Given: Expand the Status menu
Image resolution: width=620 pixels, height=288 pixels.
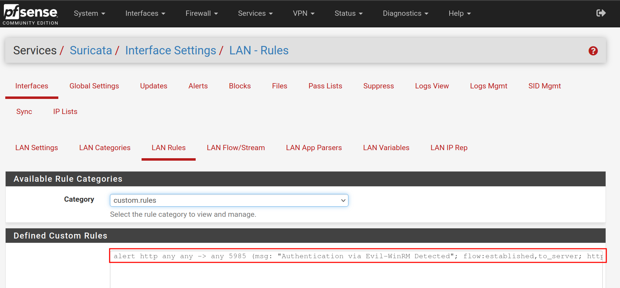Looking at the screenshot, I should coord(348,13).
